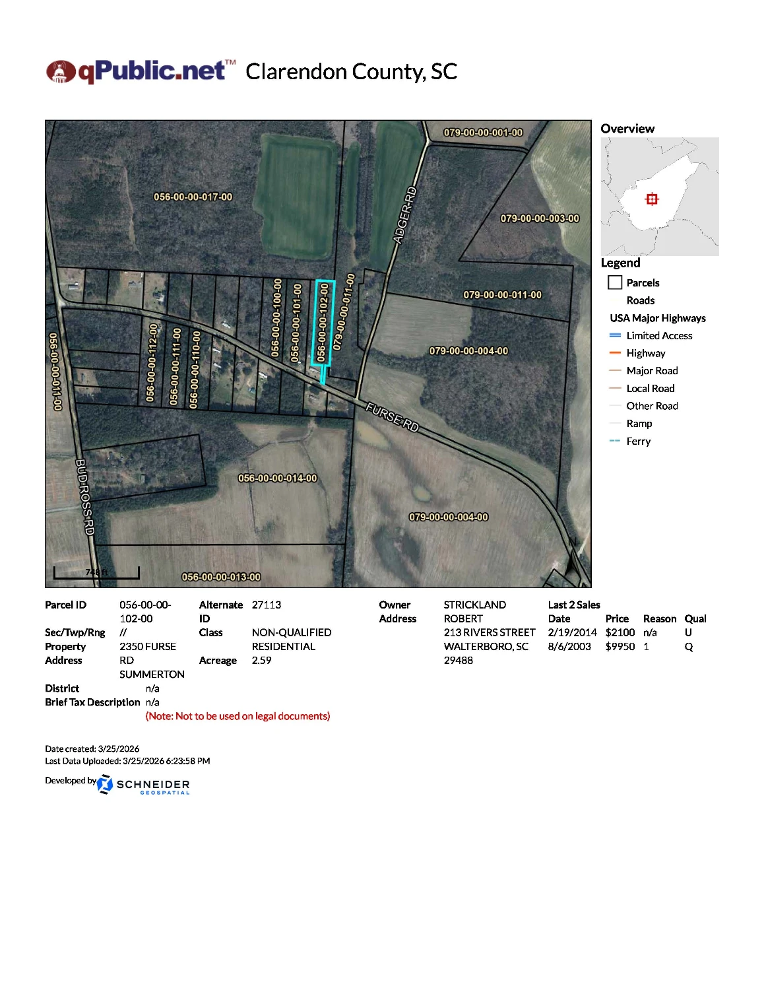Click the sale price $2100

(620, 632)
